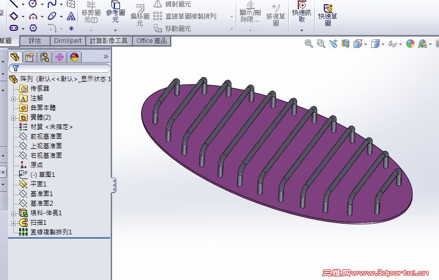Click the Edit Appearance color ball
The image size is (439, 280).
click(410, 44)
